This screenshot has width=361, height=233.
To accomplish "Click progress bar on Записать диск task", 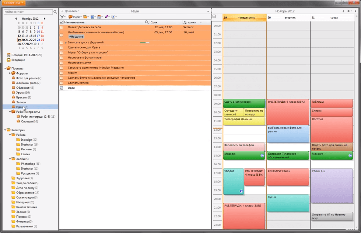I will click(x=145, y=43).
